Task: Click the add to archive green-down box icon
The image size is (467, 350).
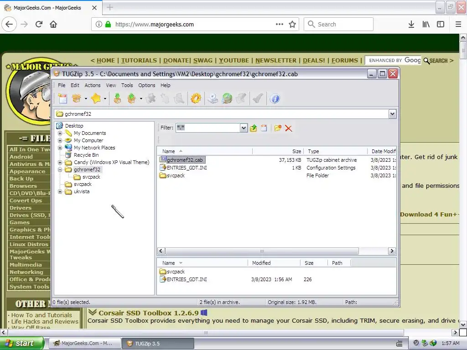Action: (x=117, y=98)
